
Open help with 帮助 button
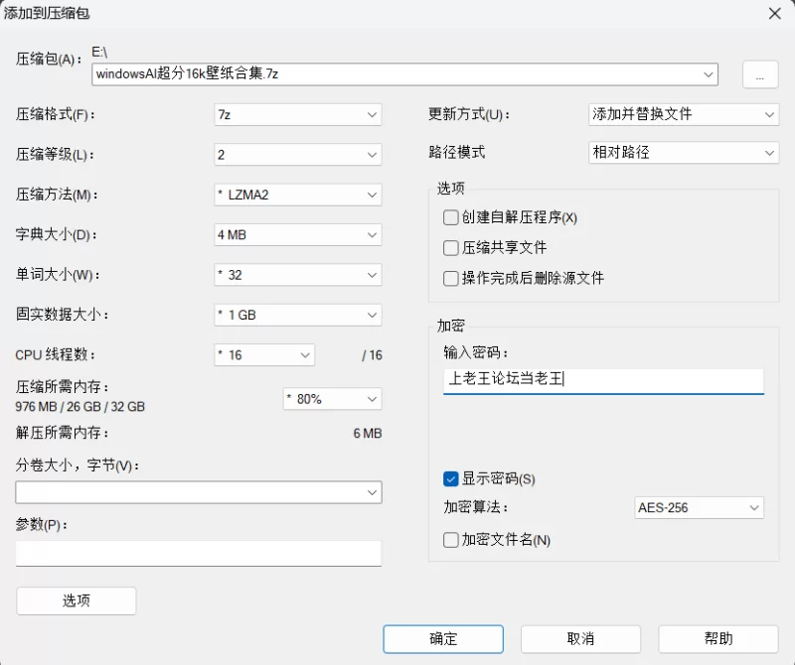pyautogui.click(x=718, y=638)
